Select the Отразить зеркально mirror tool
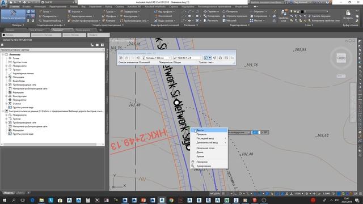The image size is (363, 204). pos(234,16)
